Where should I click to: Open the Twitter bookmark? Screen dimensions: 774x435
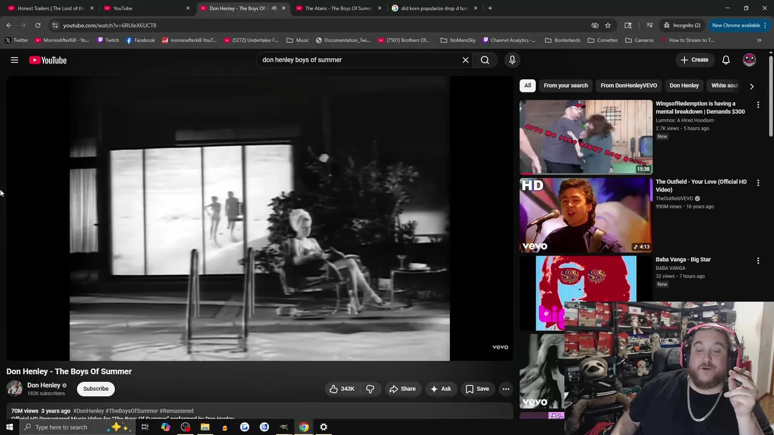[16, 40]
